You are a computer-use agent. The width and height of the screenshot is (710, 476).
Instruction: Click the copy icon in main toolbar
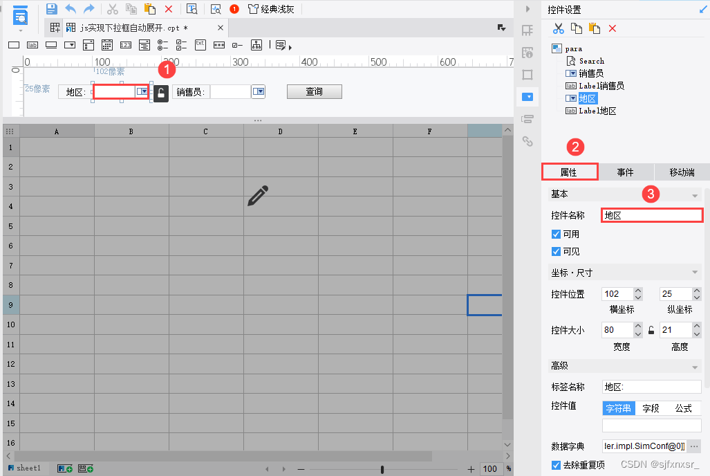[x=131, y=9]
